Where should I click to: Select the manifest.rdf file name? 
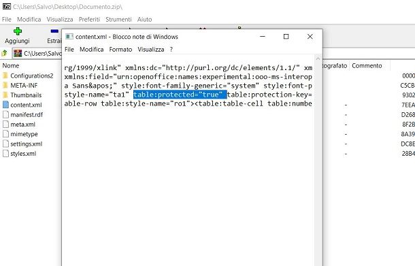27,114
